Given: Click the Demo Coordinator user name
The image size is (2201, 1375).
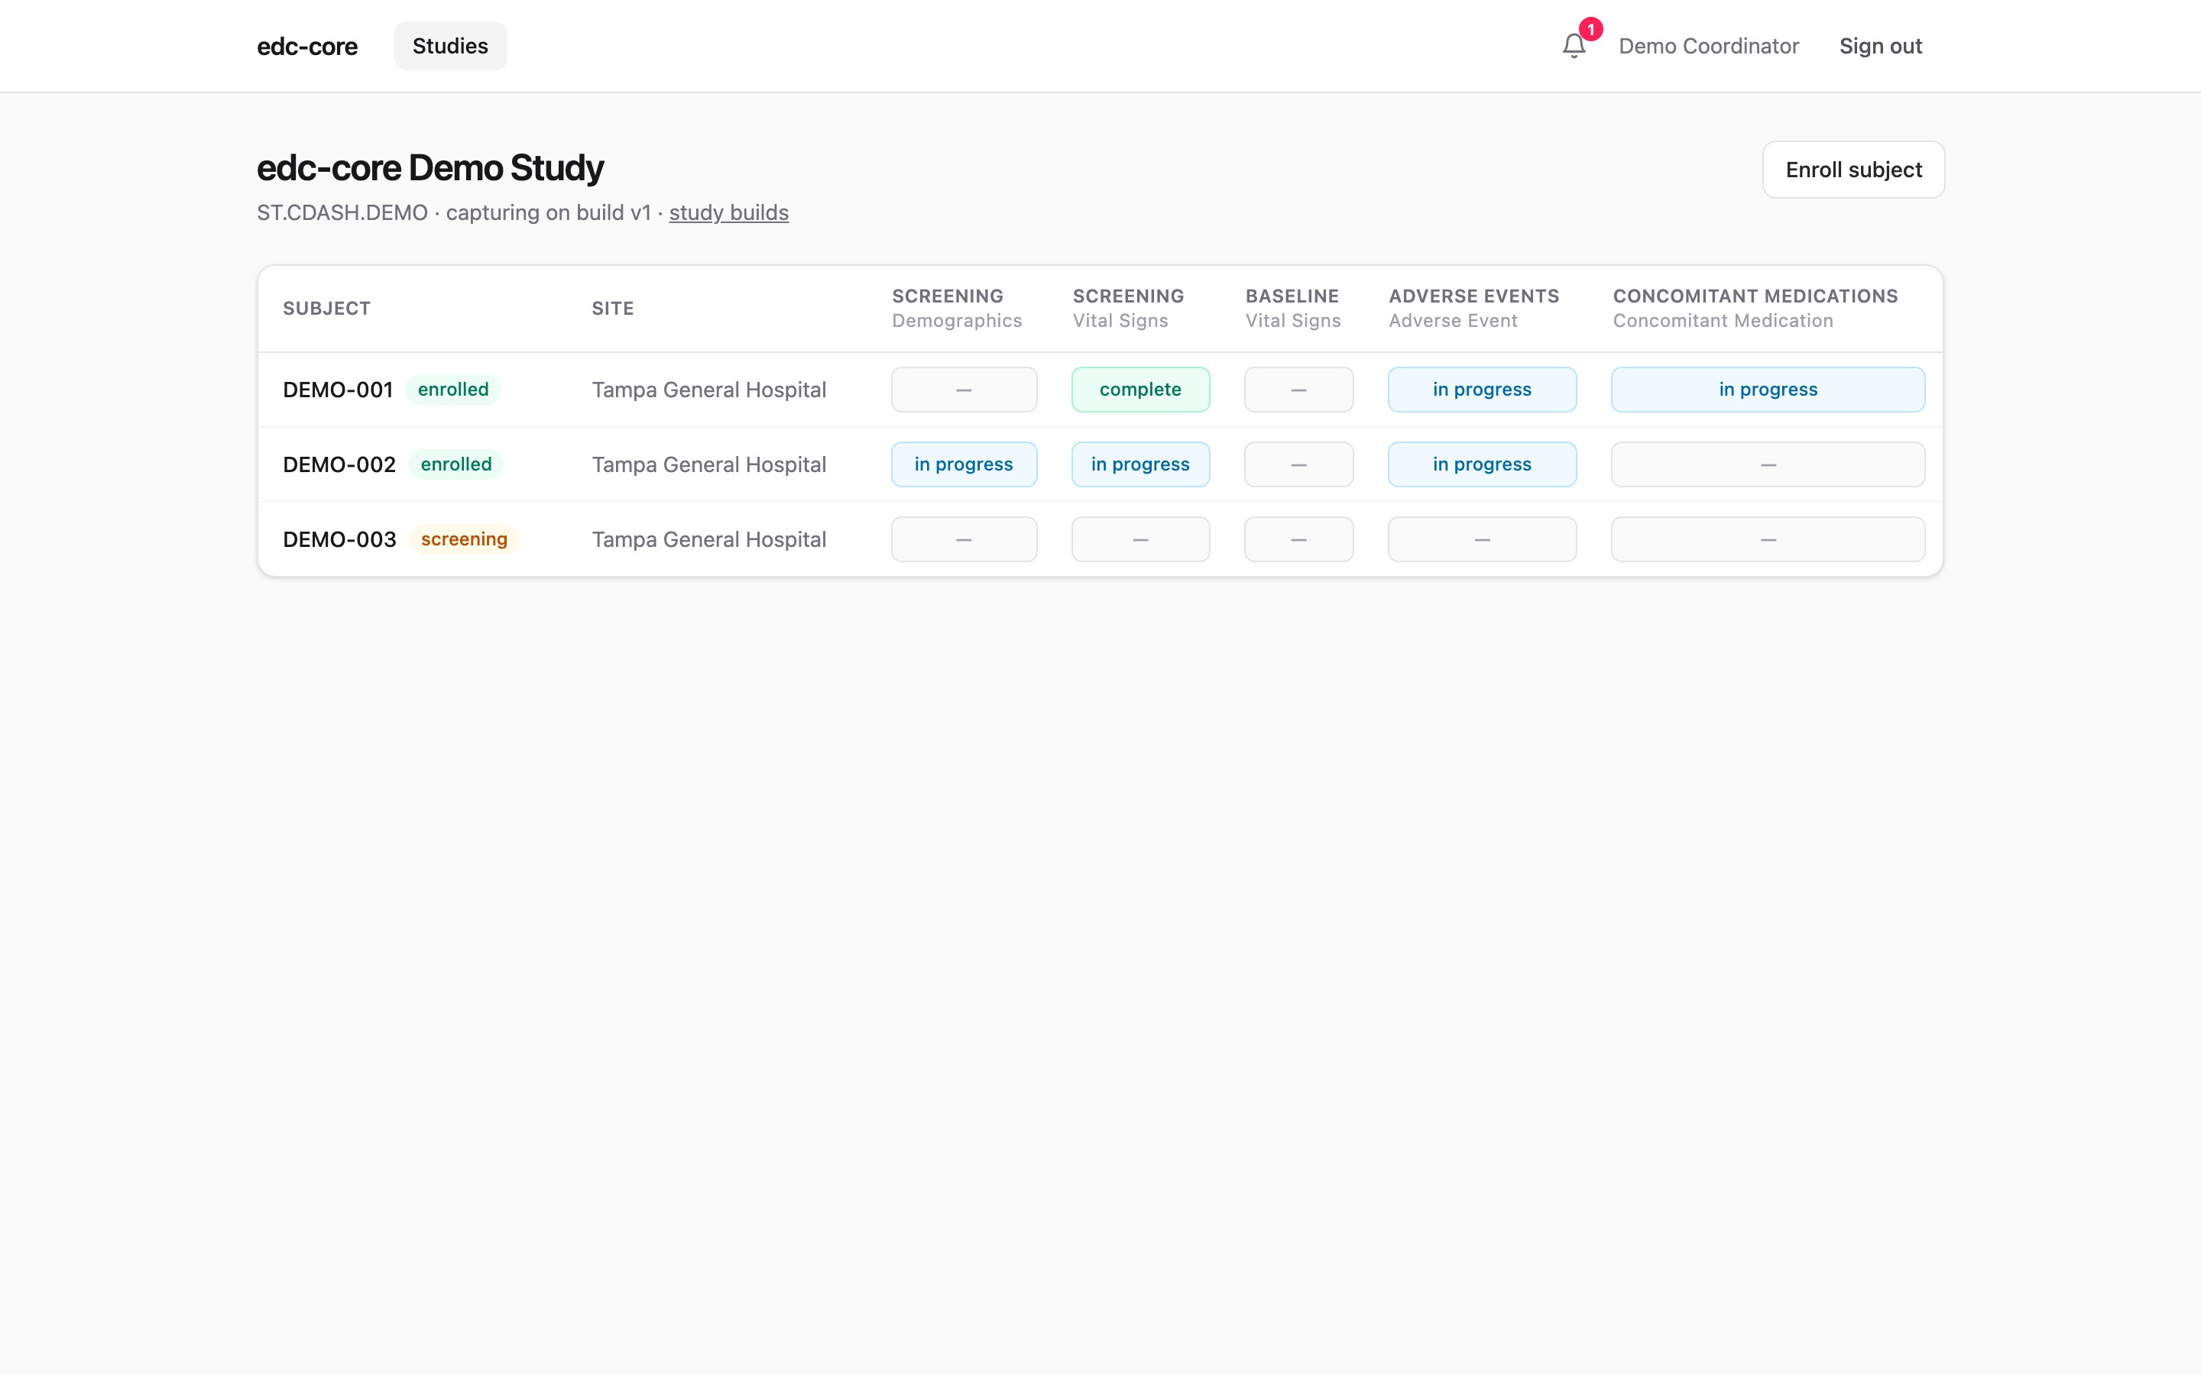Looking at the screenshot, I should tap(1708, 47).
